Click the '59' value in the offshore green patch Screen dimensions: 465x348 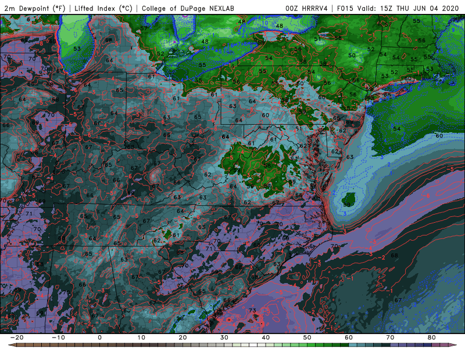pyautogui.click(x=346, y=205)
